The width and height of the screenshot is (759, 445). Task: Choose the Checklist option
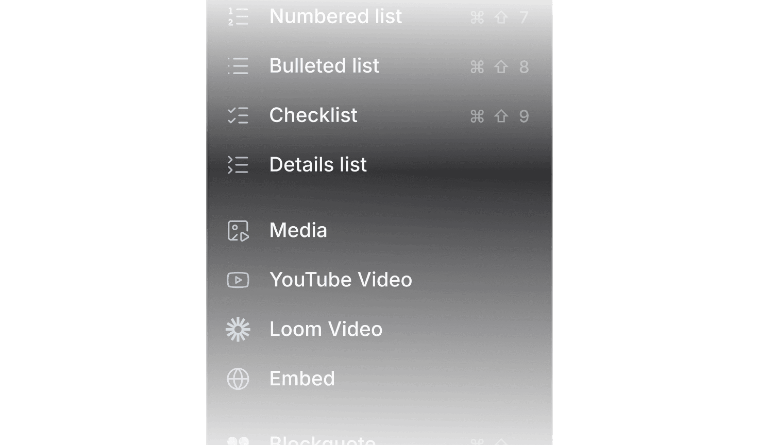pyautogui.click(x=313, y=116)
